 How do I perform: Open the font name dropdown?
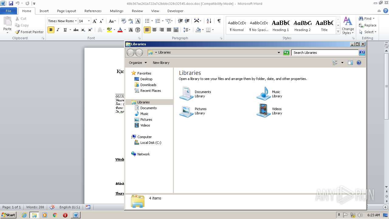[76, 21]
